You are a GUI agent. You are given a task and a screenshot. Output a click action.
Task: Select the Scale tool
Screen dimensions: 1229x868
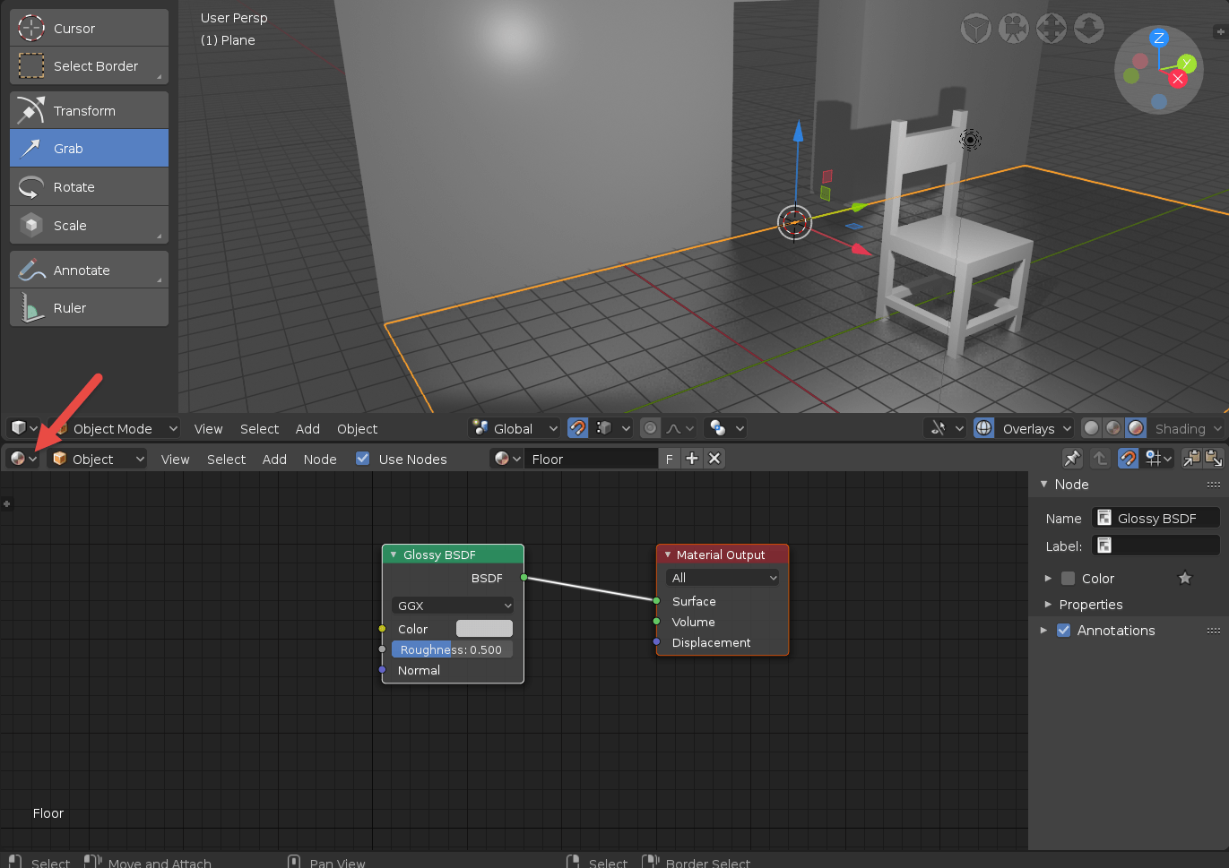pos(88,225)
